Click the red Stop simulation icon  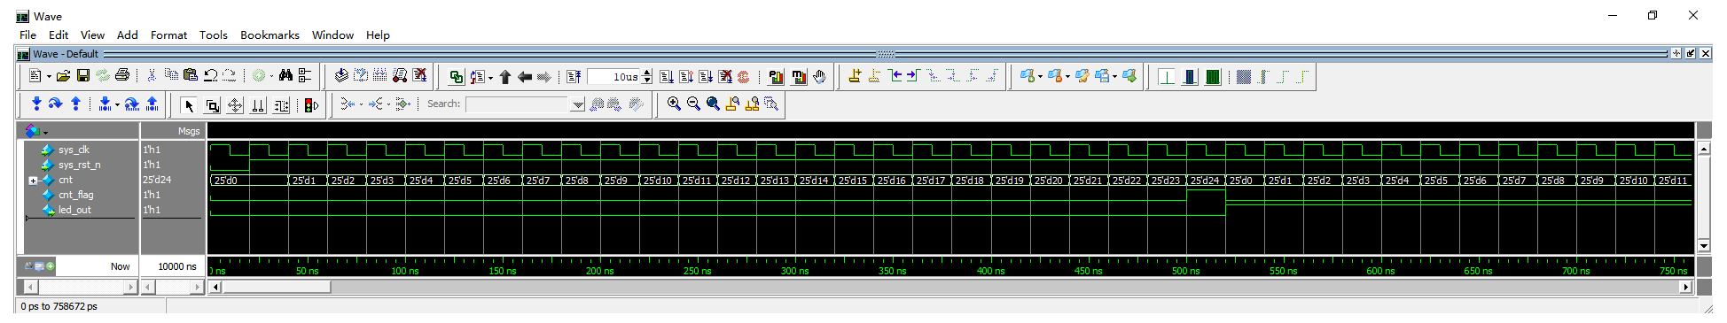point(744,77)
